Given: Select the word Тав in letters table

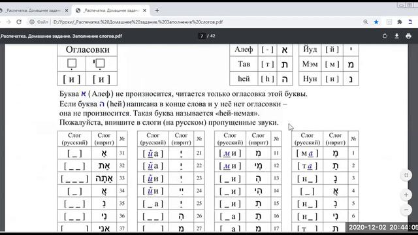Looking at the screenshot, I should 244,64.
